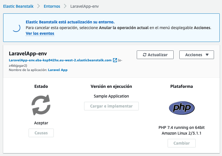Click the Estado column heading
Screen dimensions: 222x156
tap(41, 86)
